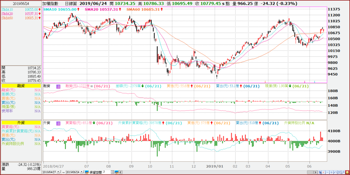Click the 11375 price axis label
Screen dimensions: 350x175
point(334,9)
